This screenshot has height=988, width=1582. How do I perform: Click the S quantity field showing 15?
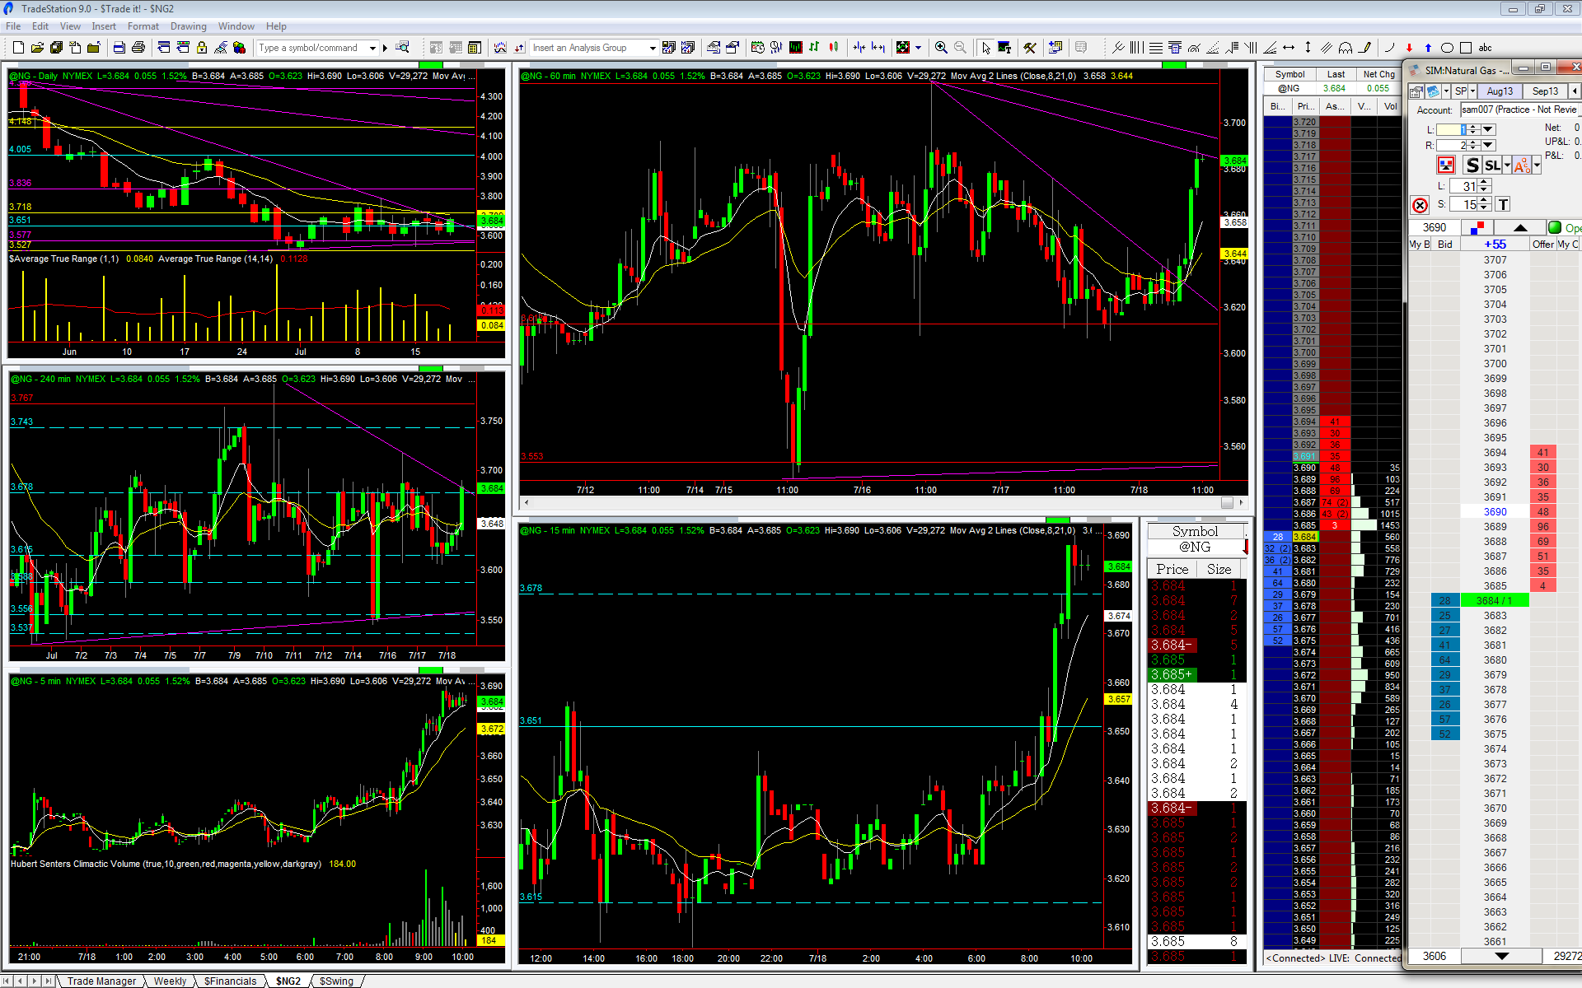pyautogui.click(x=1463, y=204)
